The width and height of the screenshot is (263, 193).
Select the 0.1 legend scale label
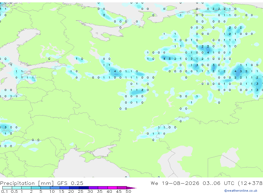4,191
